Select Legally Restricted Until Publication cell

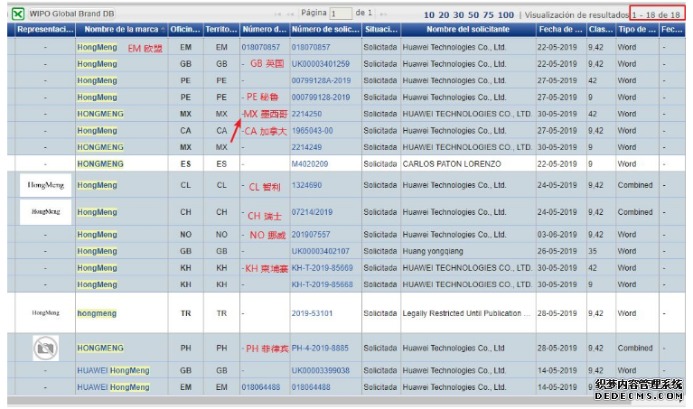click(468, 313)
